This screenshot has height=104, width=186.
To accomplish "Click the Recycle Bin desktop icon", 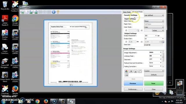I will [5, 5].
